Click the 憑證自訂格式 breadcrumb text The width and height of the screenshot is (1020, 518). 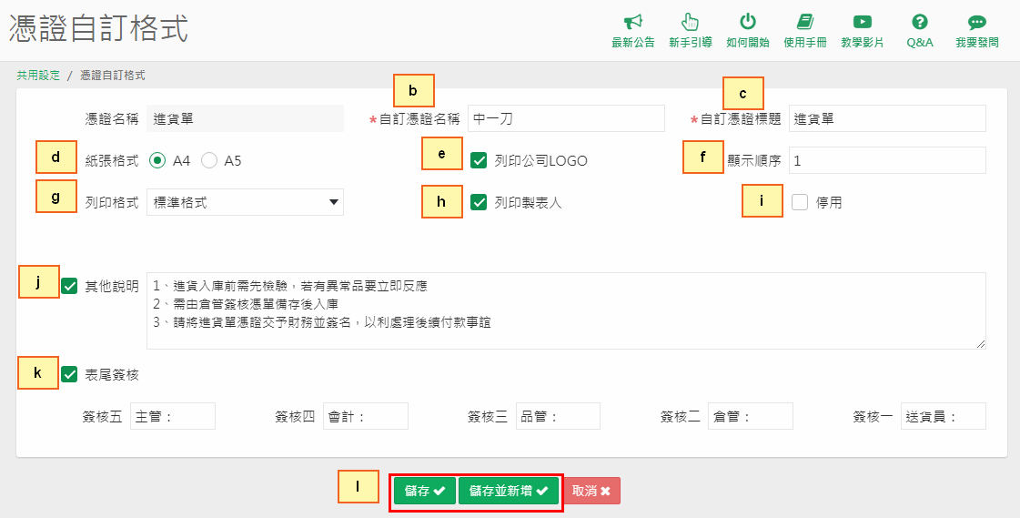point(113,76)
